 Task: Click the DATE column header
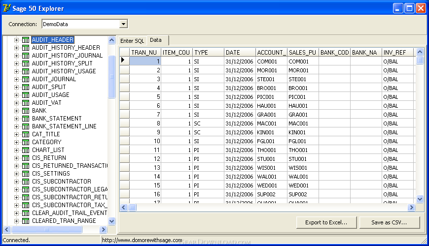pos(240,53)
